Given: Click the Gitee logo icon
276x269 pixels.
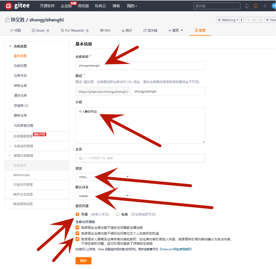Looking at the screenshot, I should (x=8, y=6).
